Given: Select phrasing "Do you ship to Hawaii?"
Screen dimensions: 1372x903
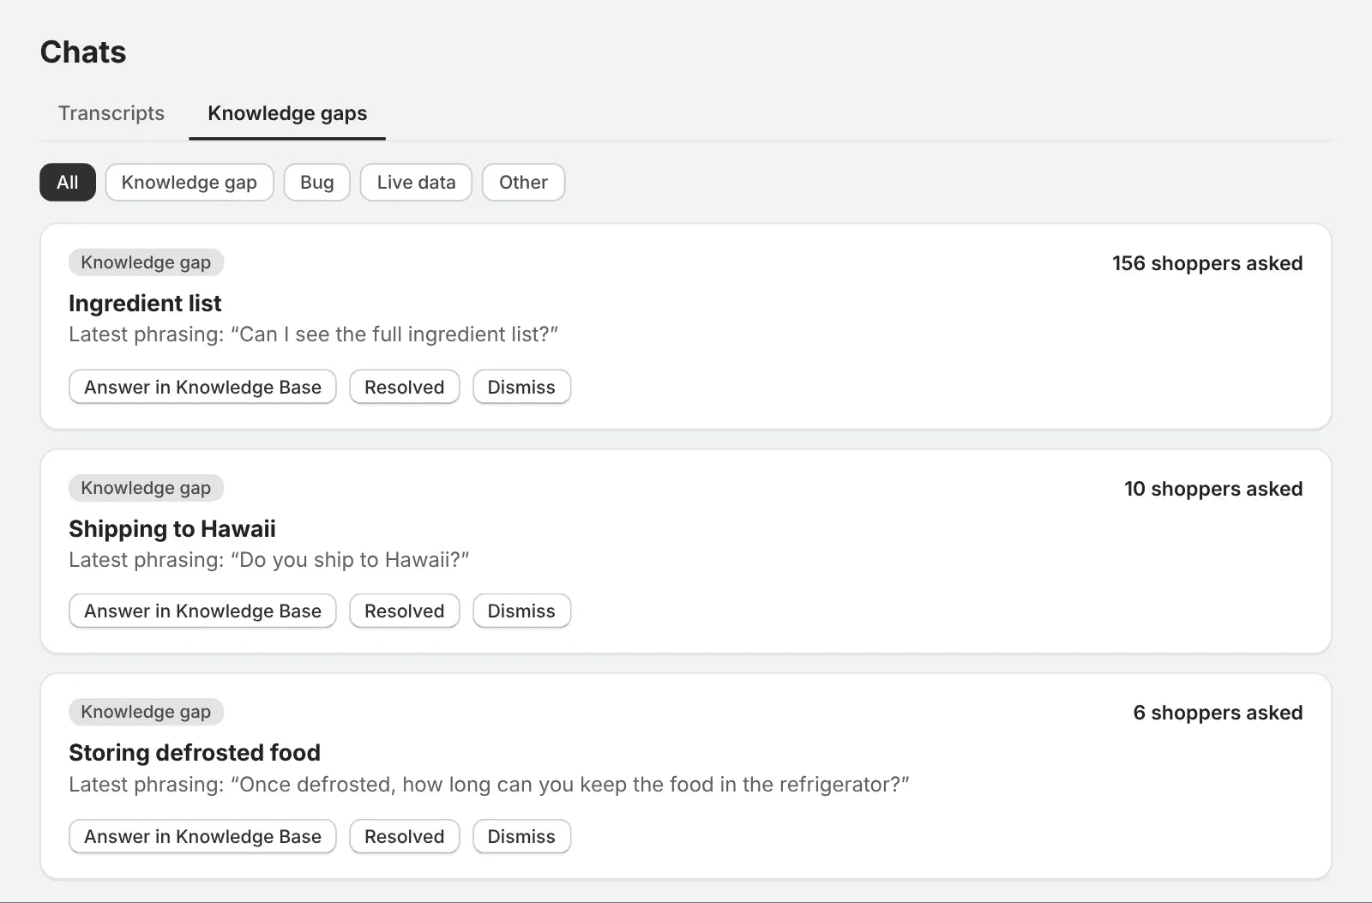Looking at the screenshot, I should (x=350, y=560).
